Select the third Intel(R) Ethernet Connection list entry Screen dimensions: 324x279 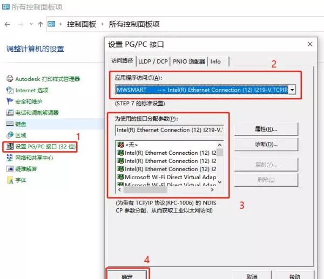[x=166, y=169]
